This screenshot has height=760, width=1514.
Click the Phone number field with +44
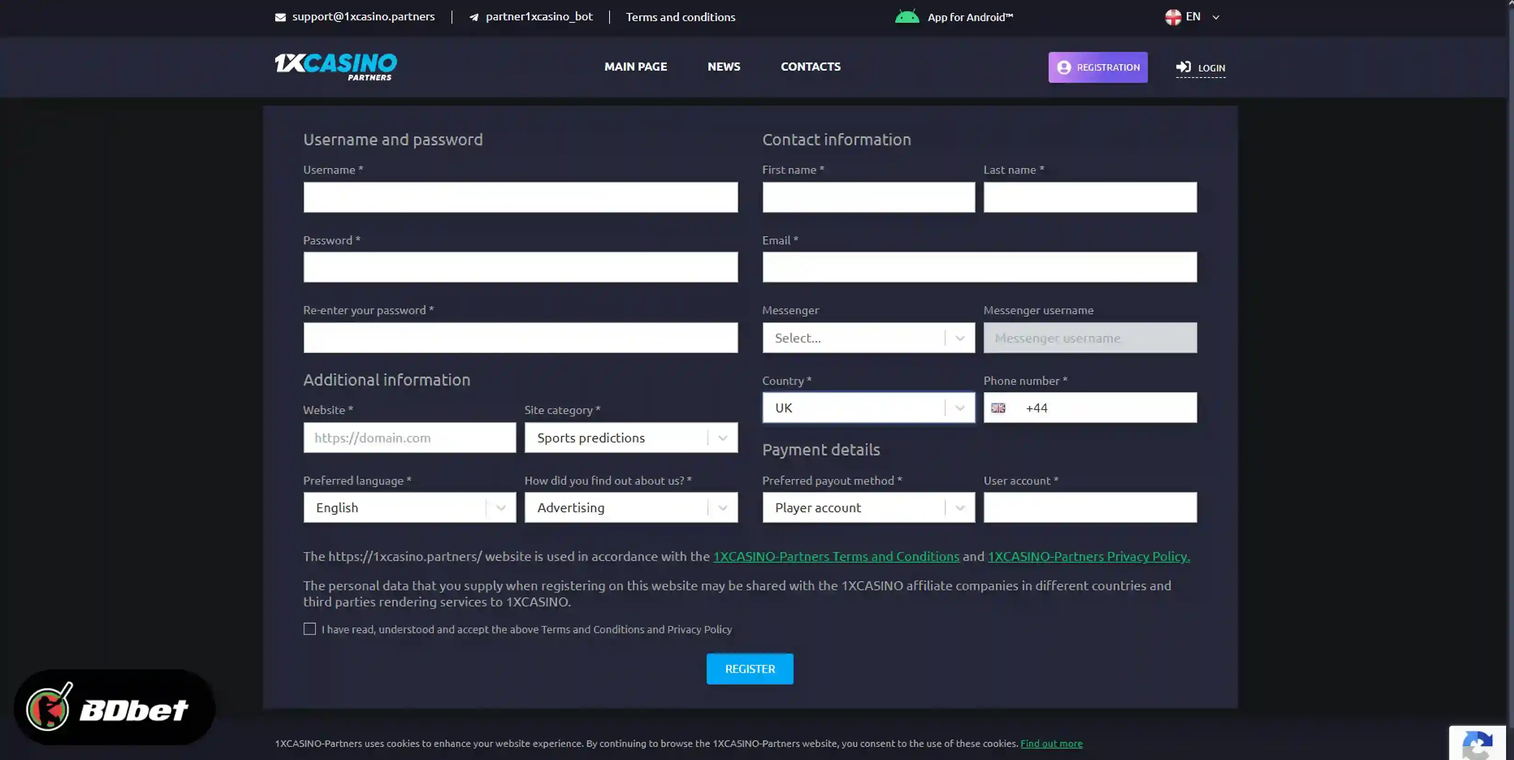tap(1090, 408)
